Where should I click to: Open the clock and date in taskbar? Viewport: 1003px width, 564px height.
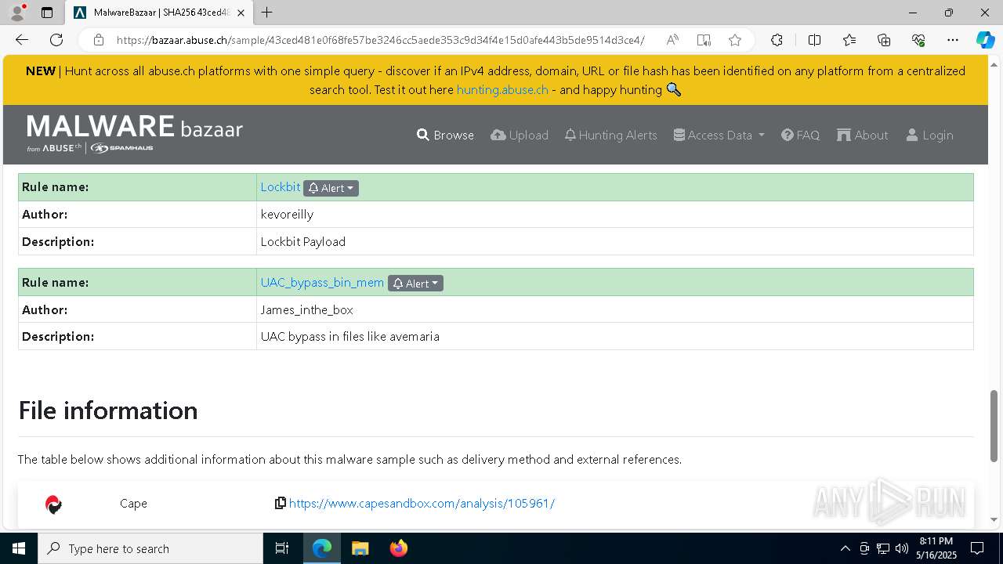coord(936,548)
